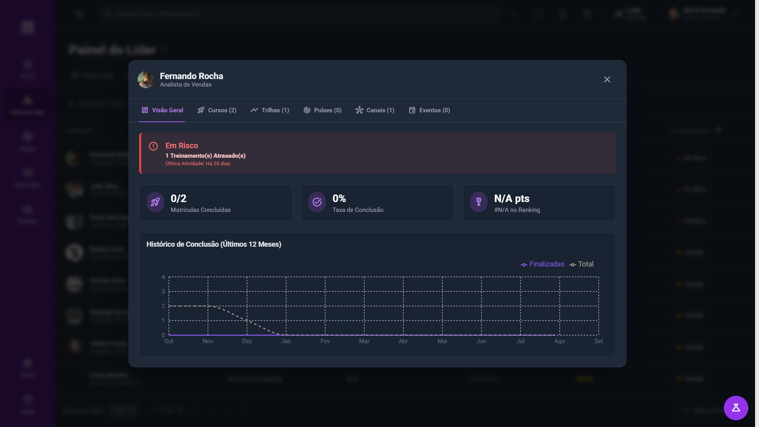Viewport: 759px width, 427px height.
Task: Click Fernando Rocha's avatar photo
Action: pyautogui.click(x=146, y=79)
